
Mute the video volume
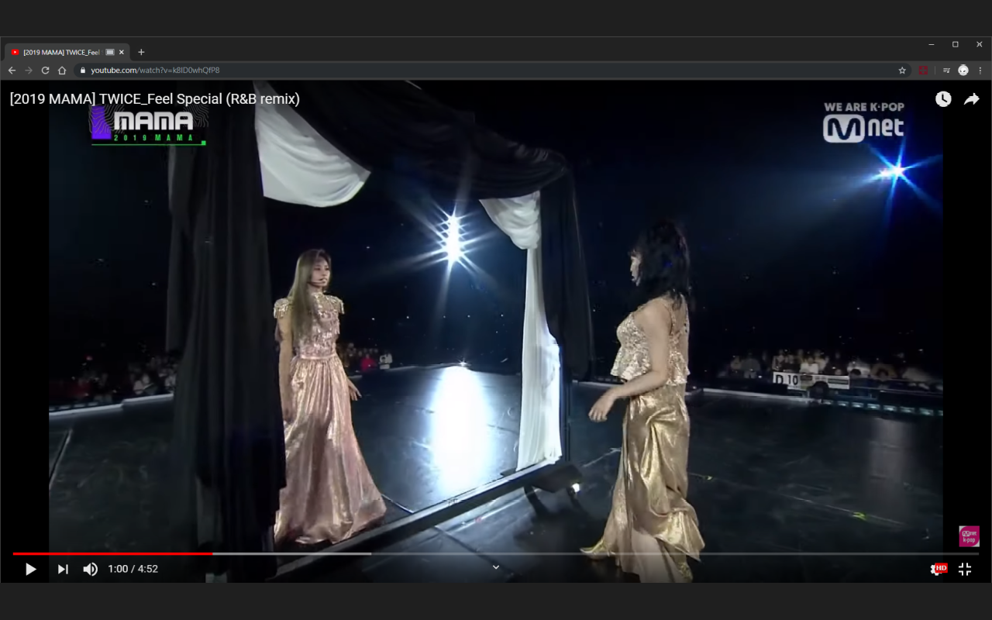pyautogui.click(x=91, y=570)
